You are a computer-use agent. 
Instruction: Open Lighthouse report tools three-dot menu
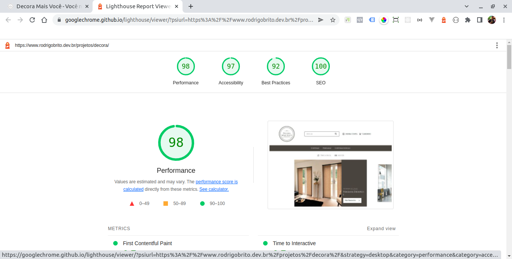click(x=497, y=45)
